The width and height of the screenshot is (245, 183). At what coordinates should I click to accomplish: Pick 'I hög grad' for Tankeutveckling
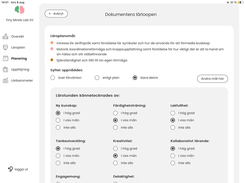pos(58,148)
